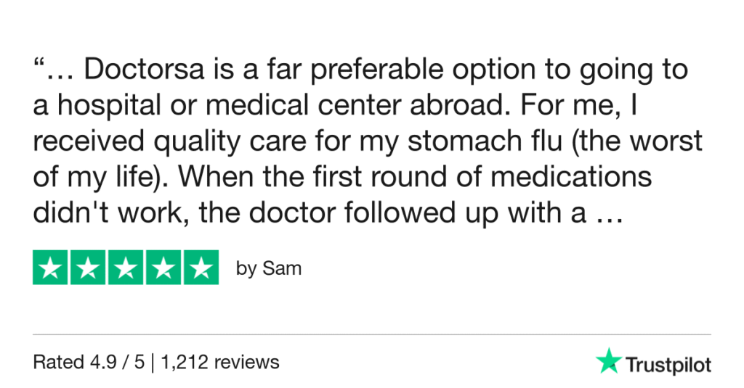This screenshot has height=388, width=744.
Task: Select the third green rating star
Action: coord(126,268)
